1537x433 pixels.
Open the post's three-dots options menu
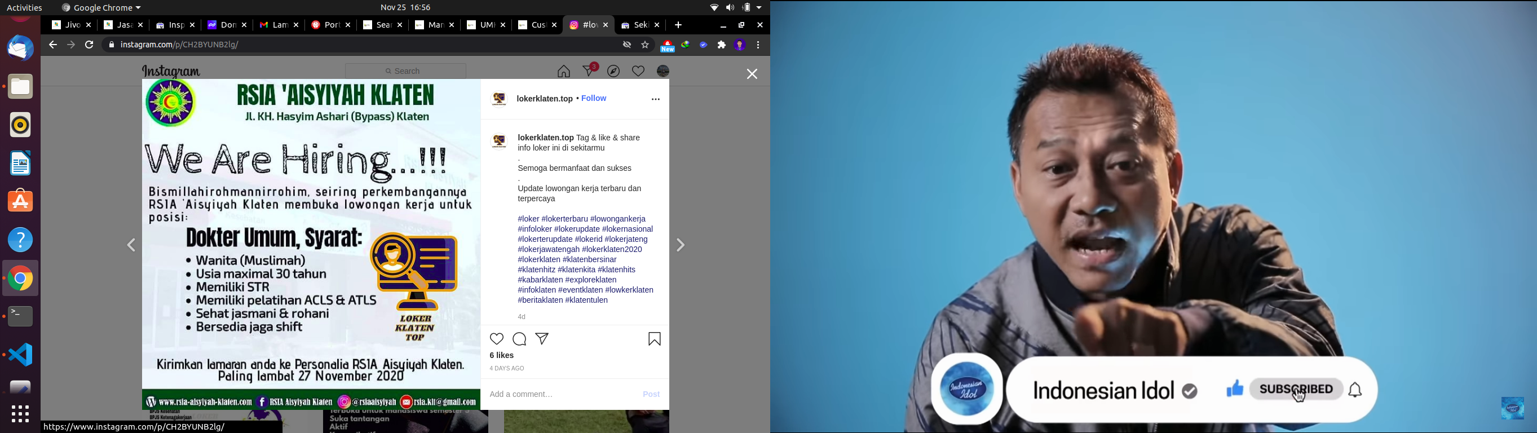pos(655,100)
